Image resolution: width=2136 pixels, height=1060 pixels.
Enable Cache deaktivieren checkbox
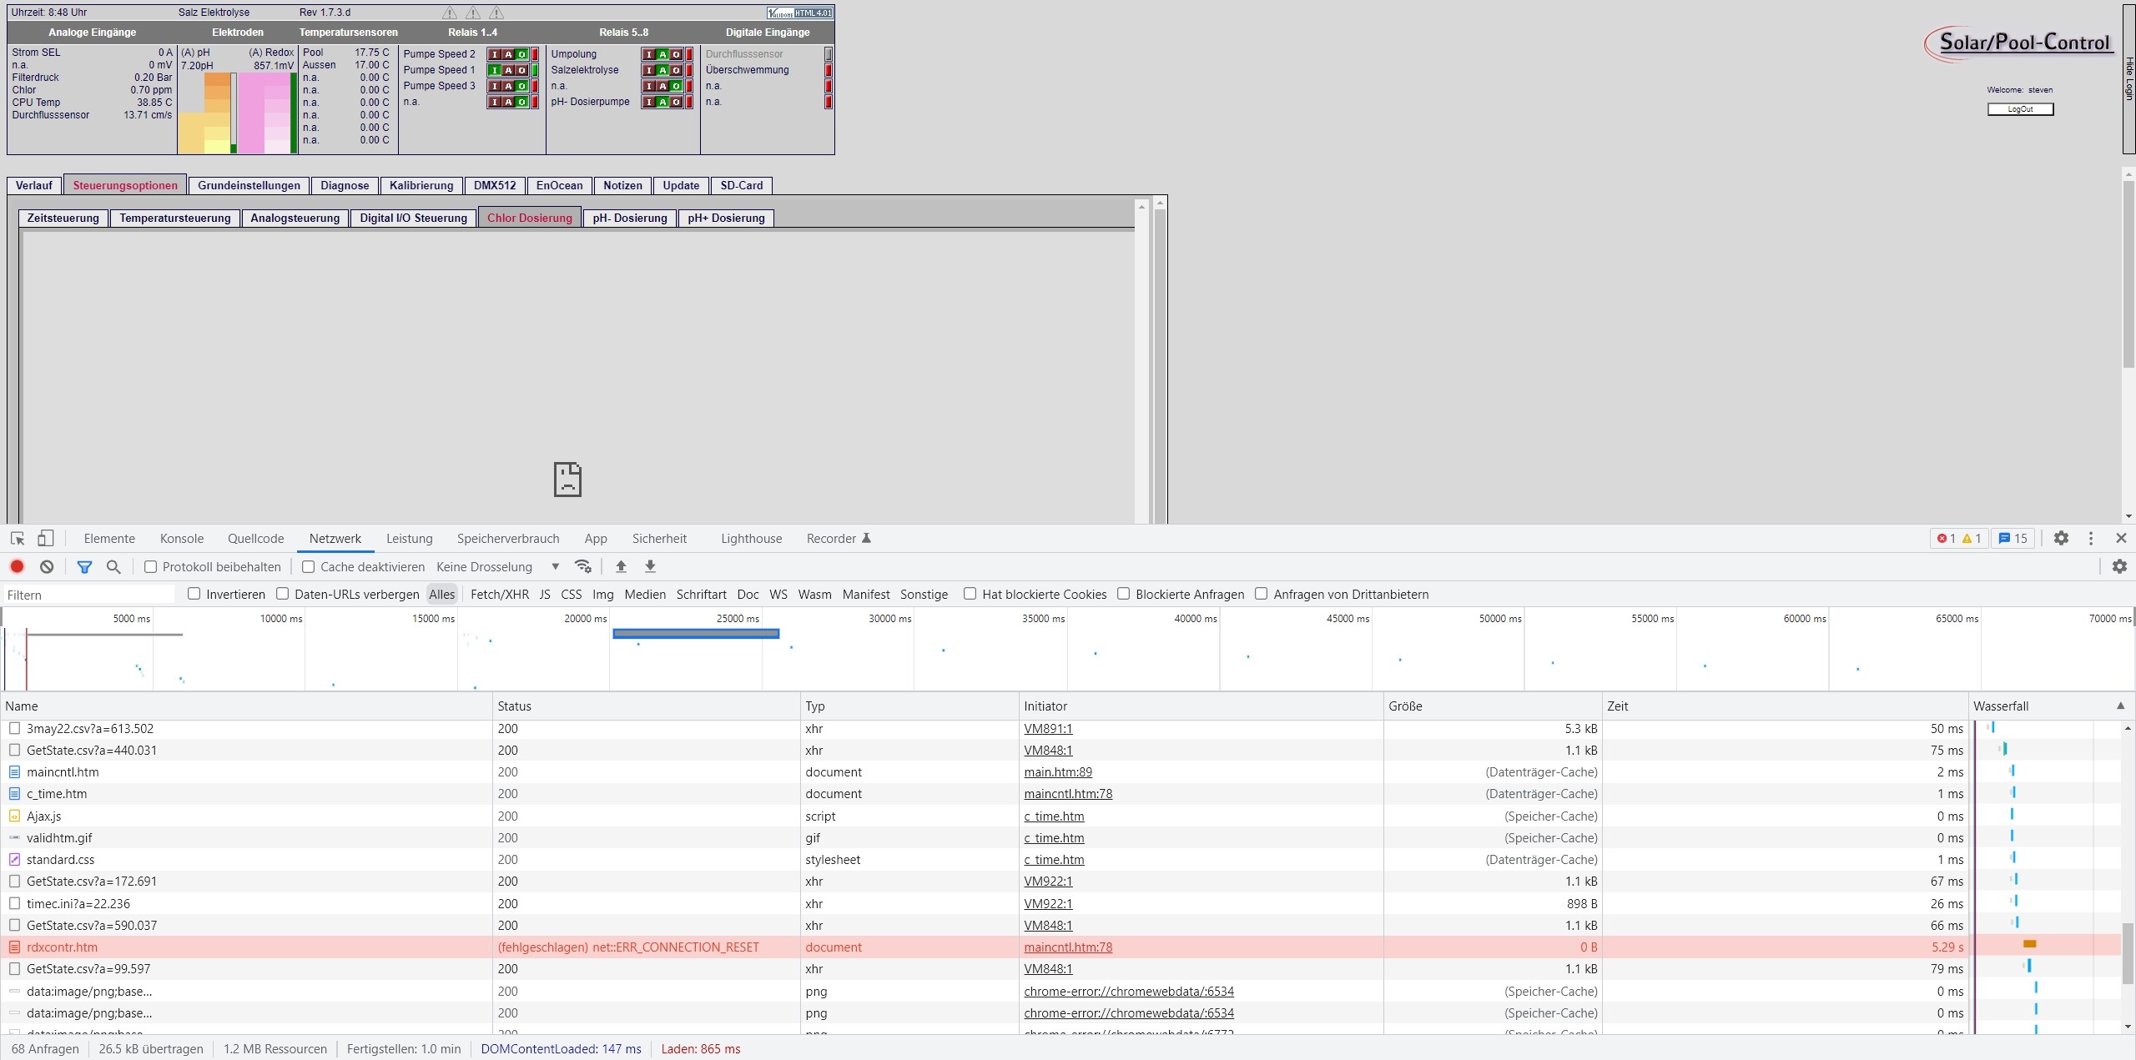[x=308, y=567]
